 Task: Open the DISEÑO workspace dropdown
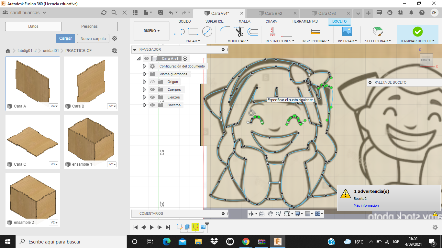pyautogui.click(x=151, y=31)
